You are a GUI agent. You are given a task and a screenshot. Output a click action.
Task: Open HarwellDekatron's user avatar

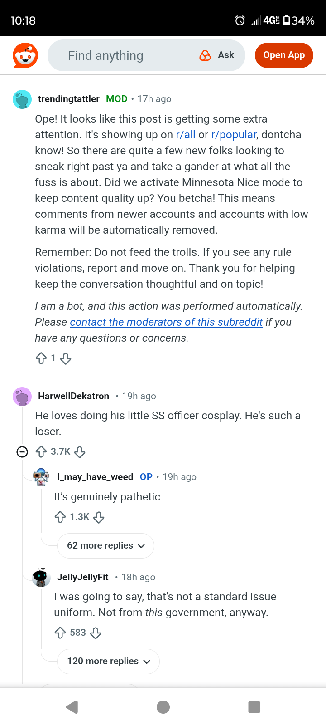tap(22, 397)
